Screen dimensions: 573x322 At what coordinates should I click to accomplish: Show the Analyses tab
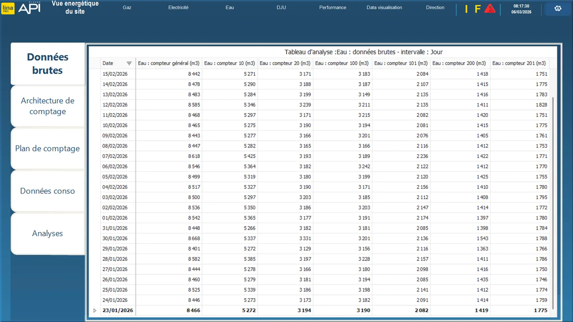(48, 233)
